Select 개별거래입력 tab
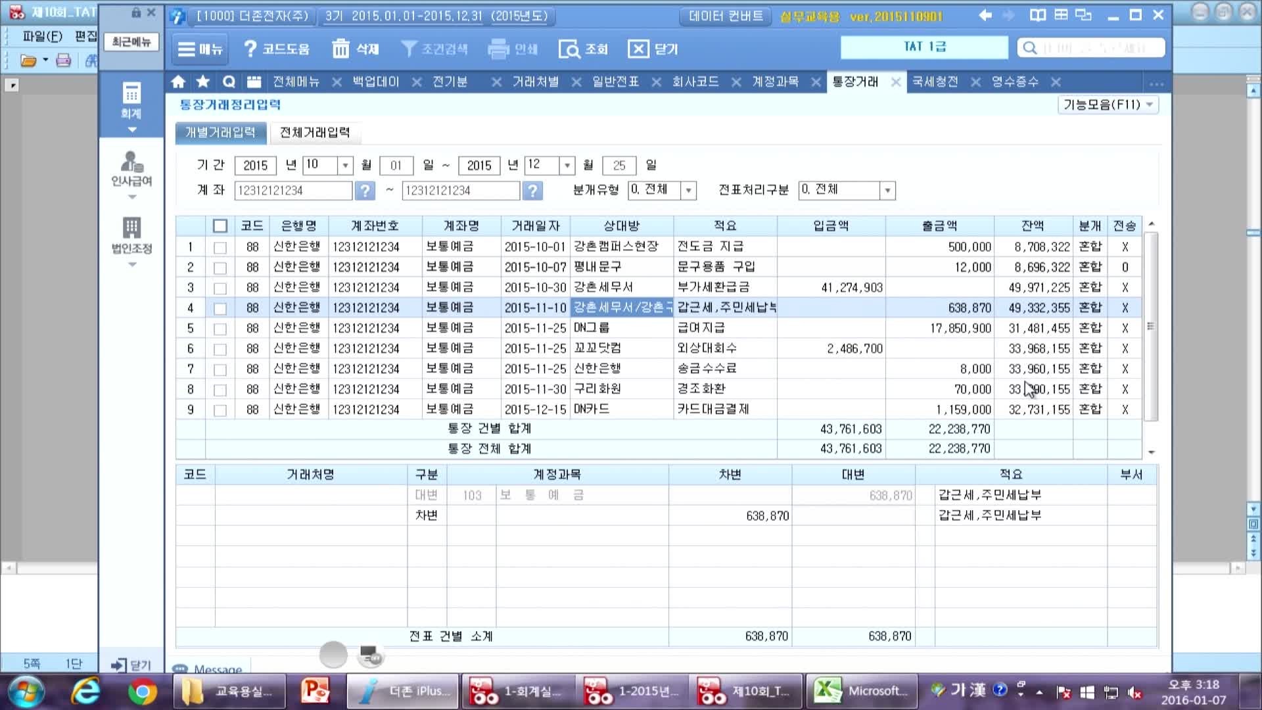This screenshot has height=710, width=1262. 220,133
